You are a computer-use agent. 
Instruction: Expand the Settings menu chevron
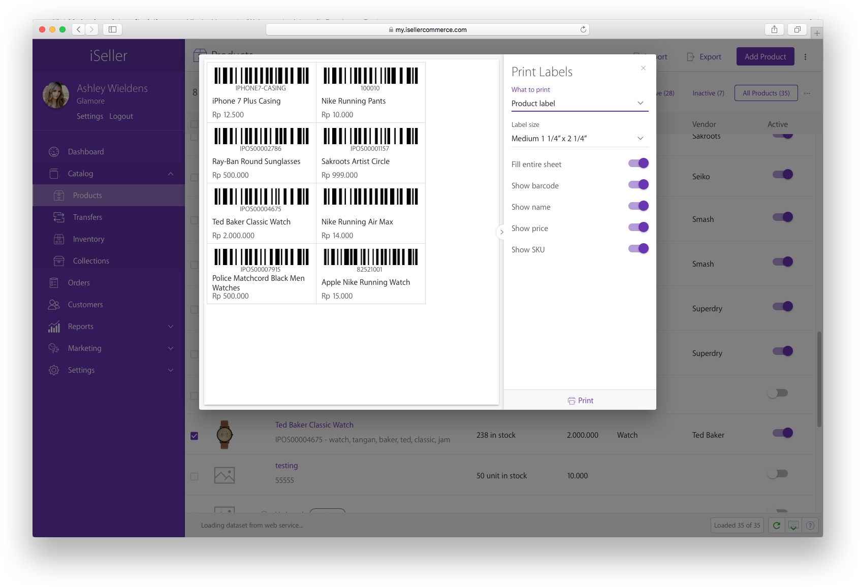(171, 370)
